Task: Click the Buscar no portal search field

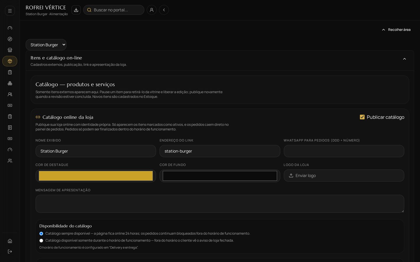Action: pos(114,10)
